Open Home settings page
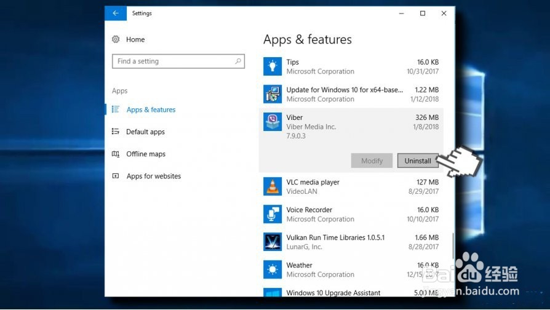 tap(135, 39)
